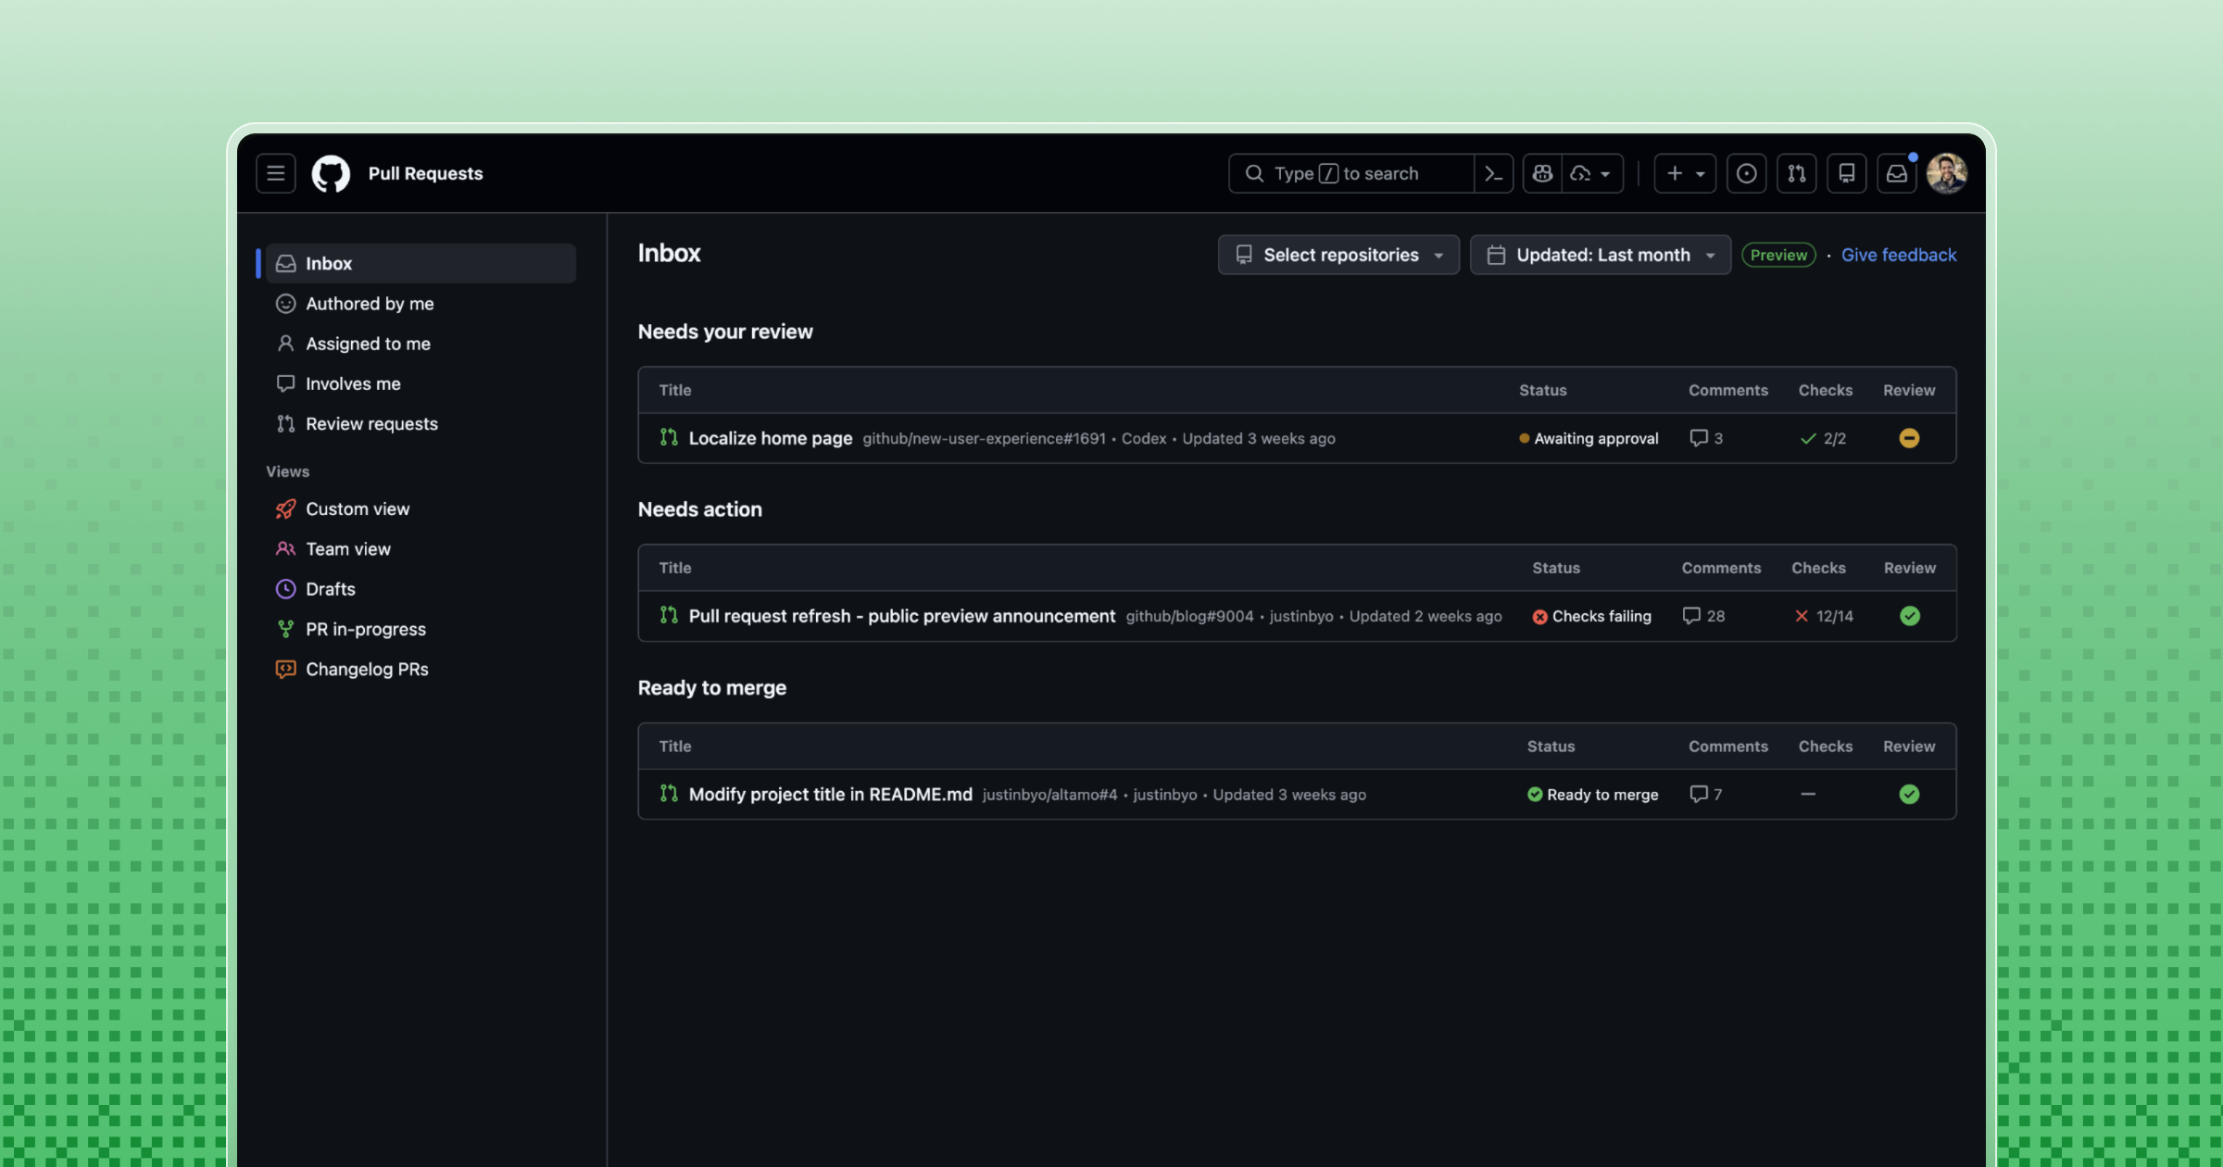Click the GitHub Octocat logo
2223x1167 pixels.
pyautogui.click(x=331, y=173)
